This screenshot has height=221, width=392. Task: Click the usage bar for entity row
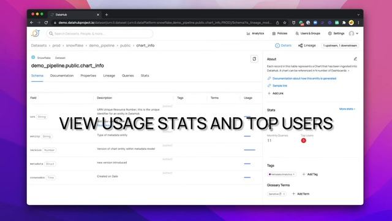click(247, 136)
